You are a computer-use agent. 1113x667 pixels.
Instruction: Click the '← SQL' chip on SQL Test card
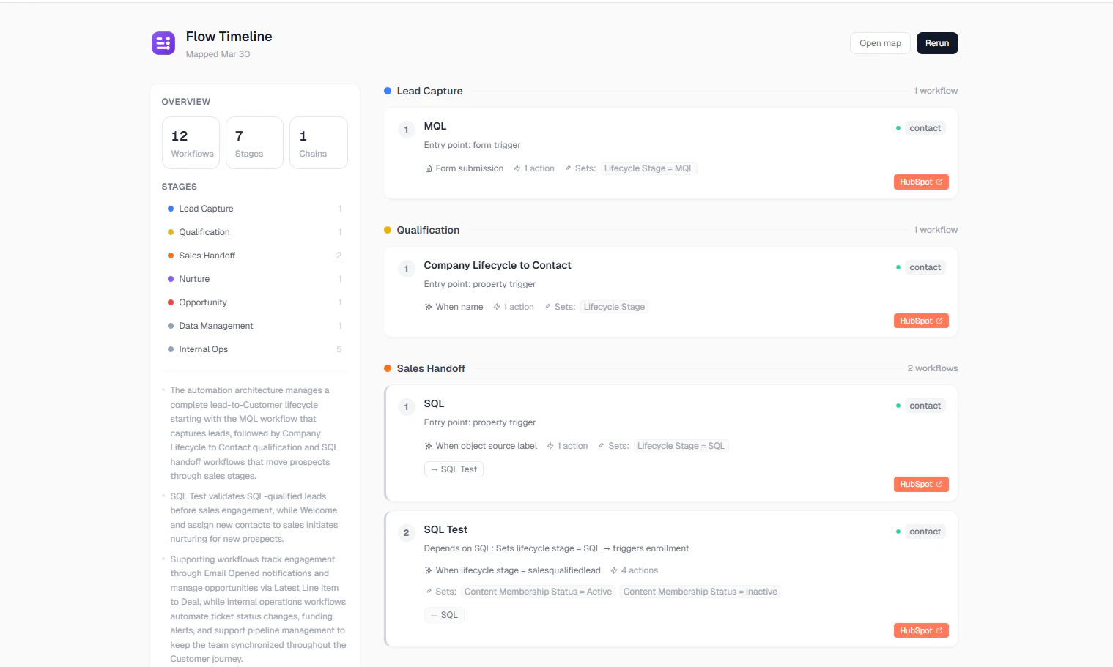coord(443,614)
